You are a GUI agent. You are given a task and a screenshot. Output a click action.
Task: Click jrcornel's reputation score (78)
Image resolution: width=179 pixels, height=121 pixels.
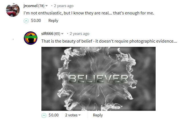pos(41,6)
